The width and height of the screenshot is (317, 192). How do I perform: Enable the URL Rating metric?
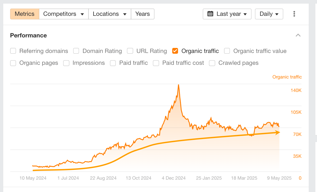(x=130, y=51)
